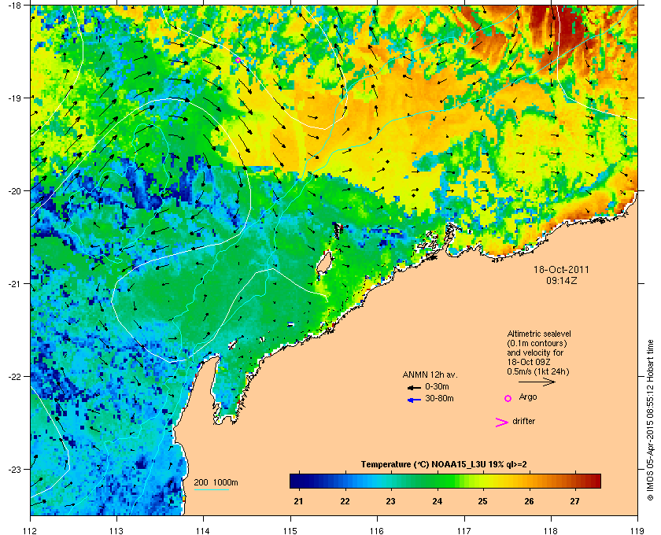Click the latitude axis label -19

15,98
